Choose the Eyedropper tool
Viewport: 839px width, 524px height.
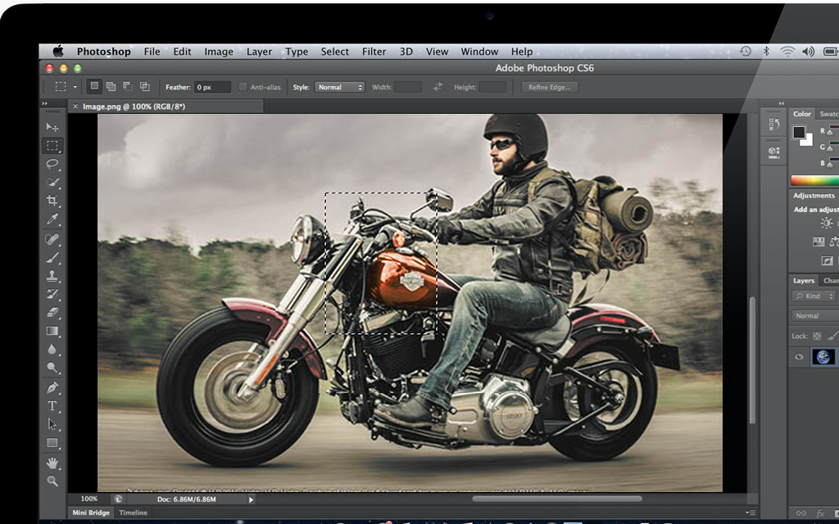52,219
